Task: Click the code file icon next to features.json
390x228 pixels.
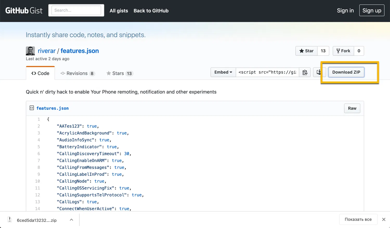Action: (32, 108)
